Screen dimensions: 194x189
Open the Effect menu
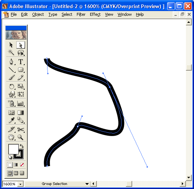[x=95, y=14]
